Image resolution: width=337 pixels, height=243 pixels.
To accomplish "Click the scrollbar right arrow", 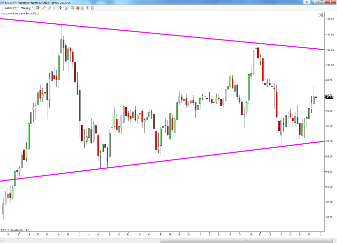I will (x=335, y=240).
